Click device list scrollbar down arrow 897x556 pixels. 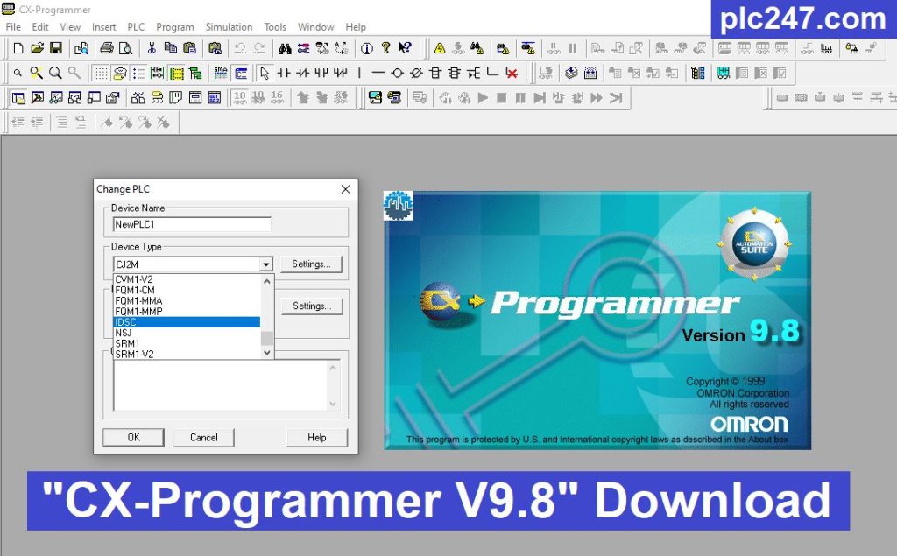point(266,353)
